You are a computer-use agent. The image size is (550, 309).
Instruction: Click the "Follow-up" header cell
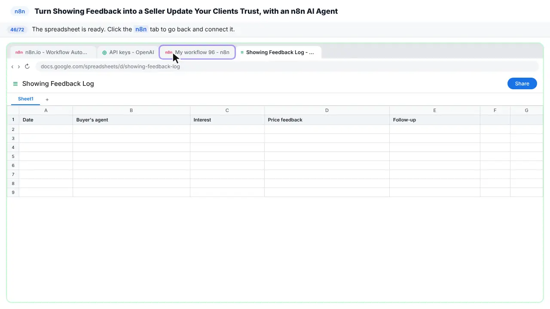[x=435, y=120]
